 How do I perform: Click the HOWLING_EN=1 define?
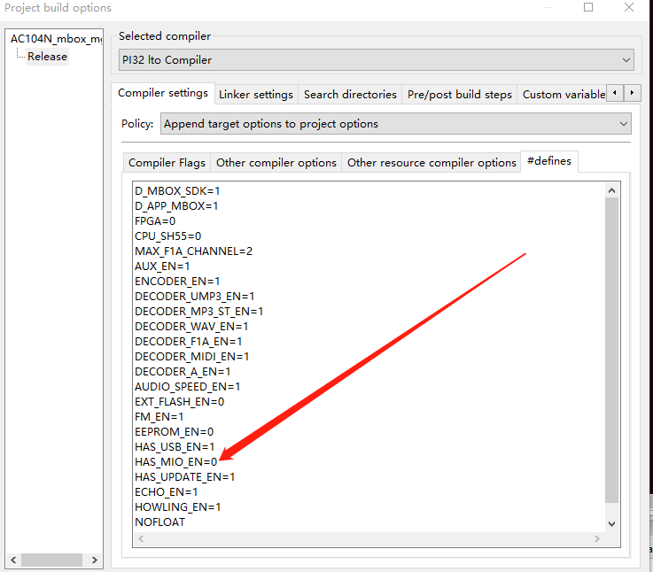(x=177, y=507)
